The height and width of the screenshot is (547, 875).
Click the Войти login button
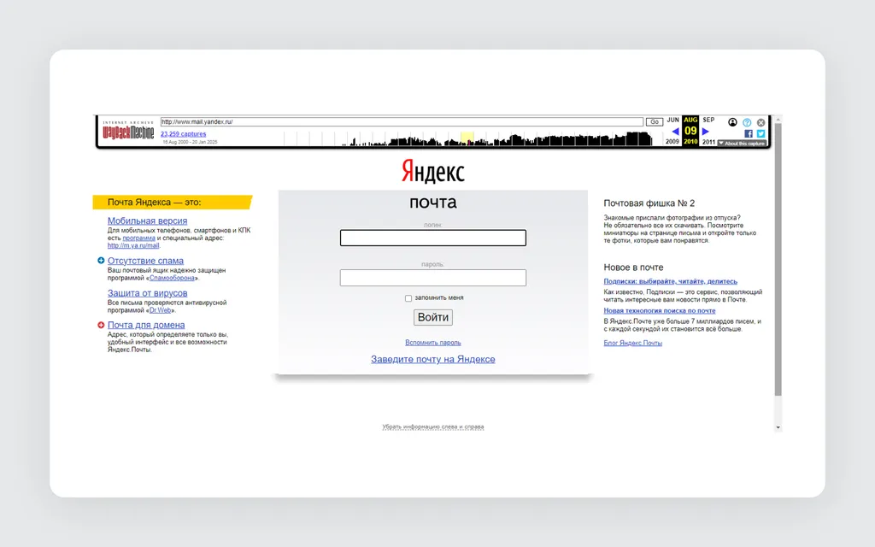433,317
